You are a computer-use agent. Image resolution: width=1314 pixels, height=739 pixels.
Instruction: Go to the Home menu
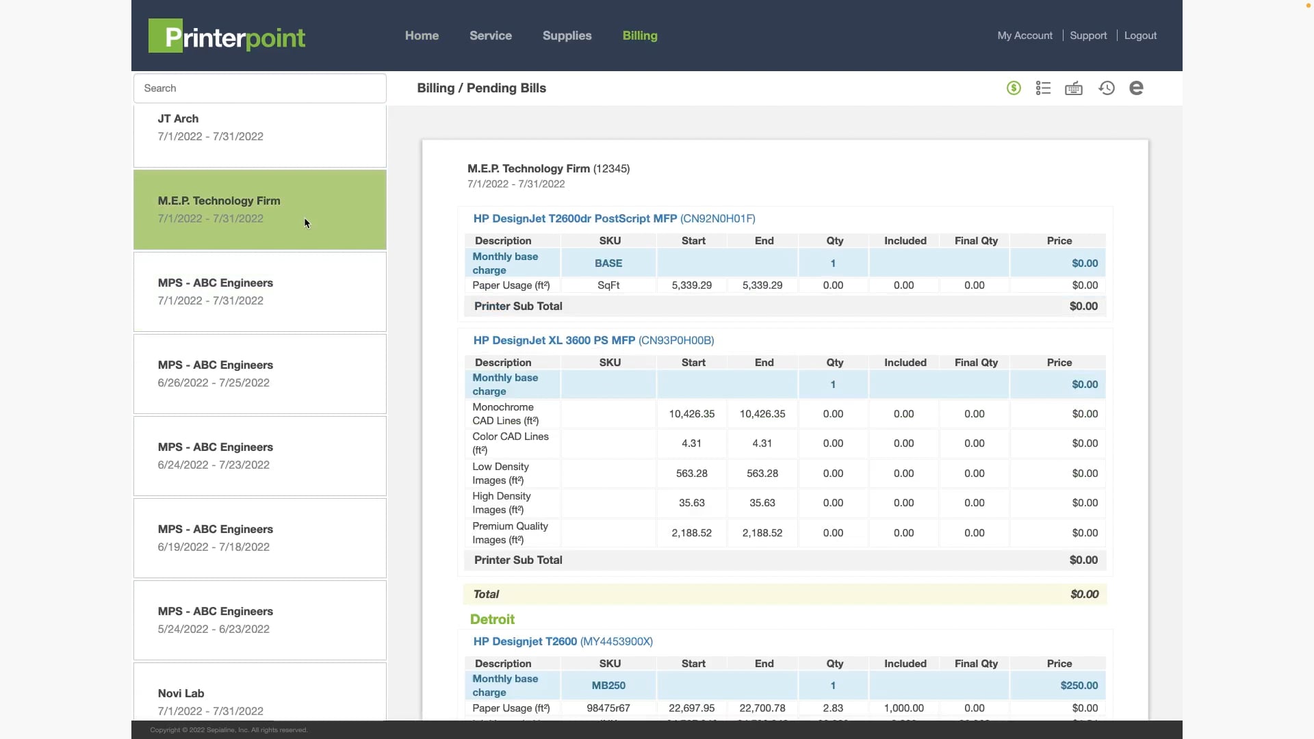422,36
